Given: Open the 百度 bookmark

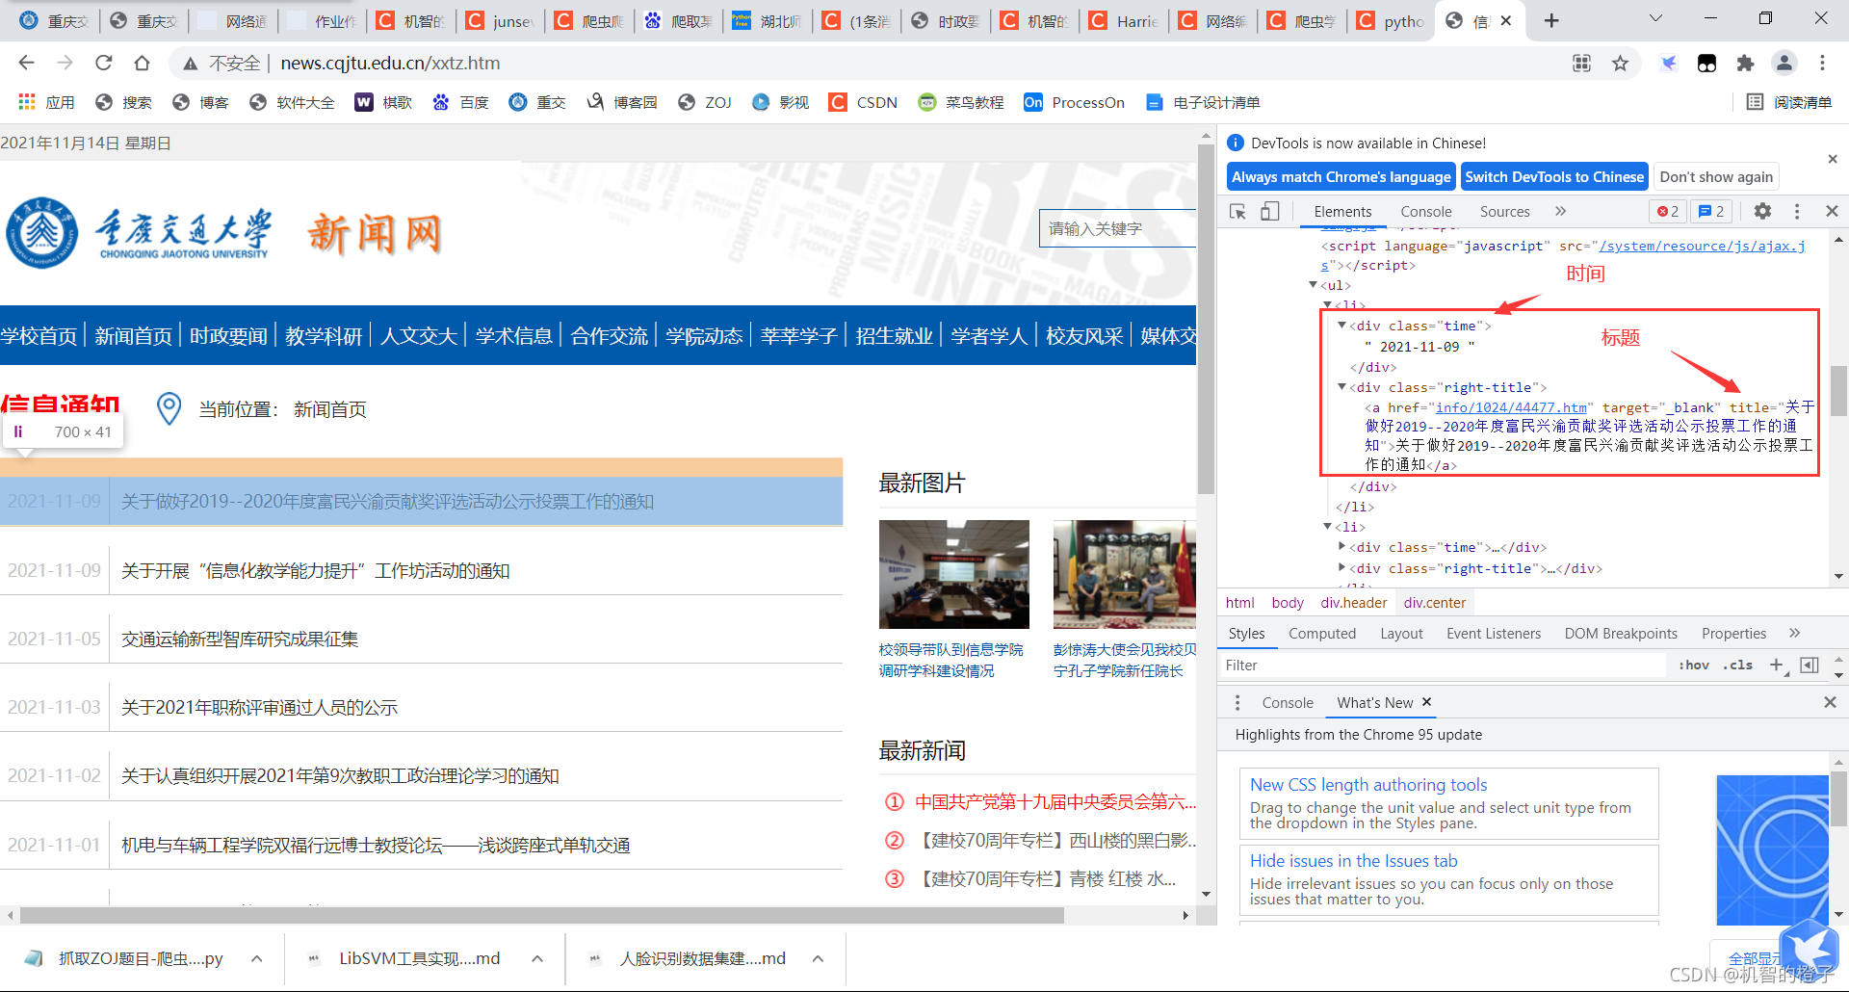Looking at the screenshot, I should (x=460, y=102).
